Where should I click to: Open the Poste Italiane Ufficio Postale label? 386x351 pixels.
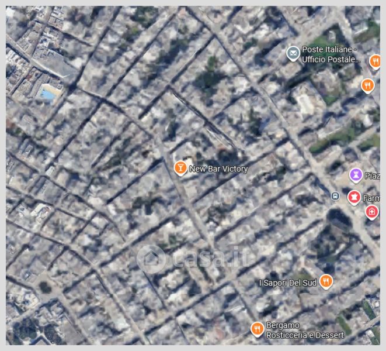click(331, 56)
